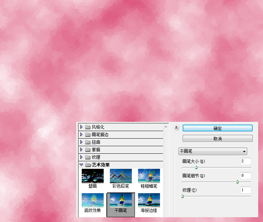Screen dimensions: 263x222
Task: Click the 素描 folder label
Action: 96,150
